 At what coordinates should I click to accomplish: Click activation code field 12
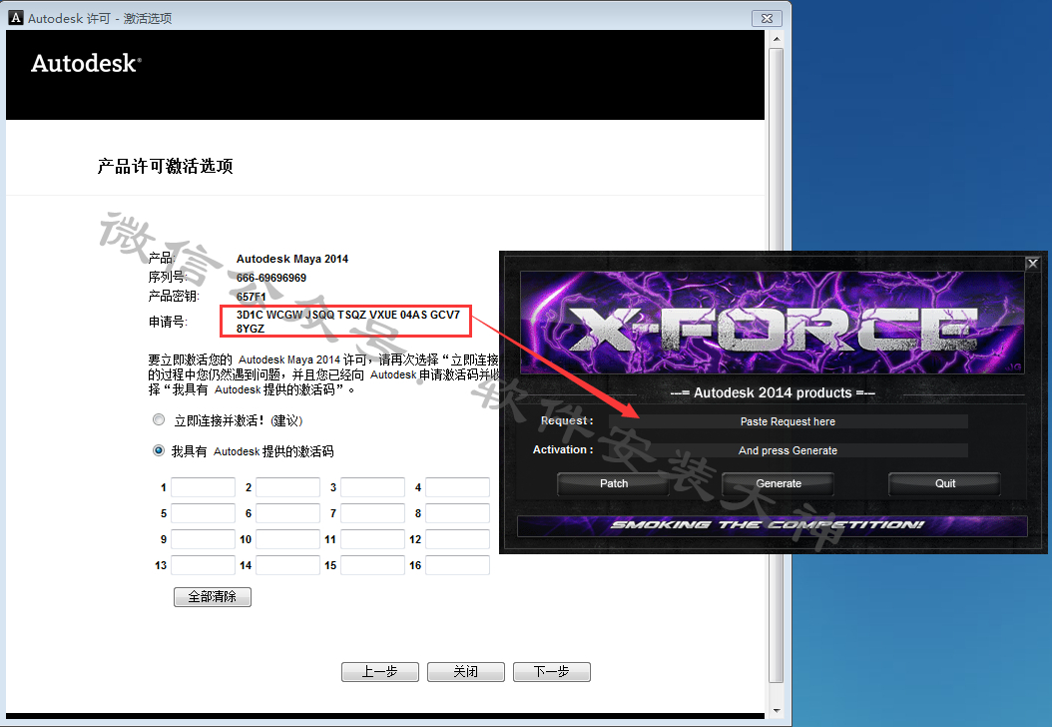point(457,539)
